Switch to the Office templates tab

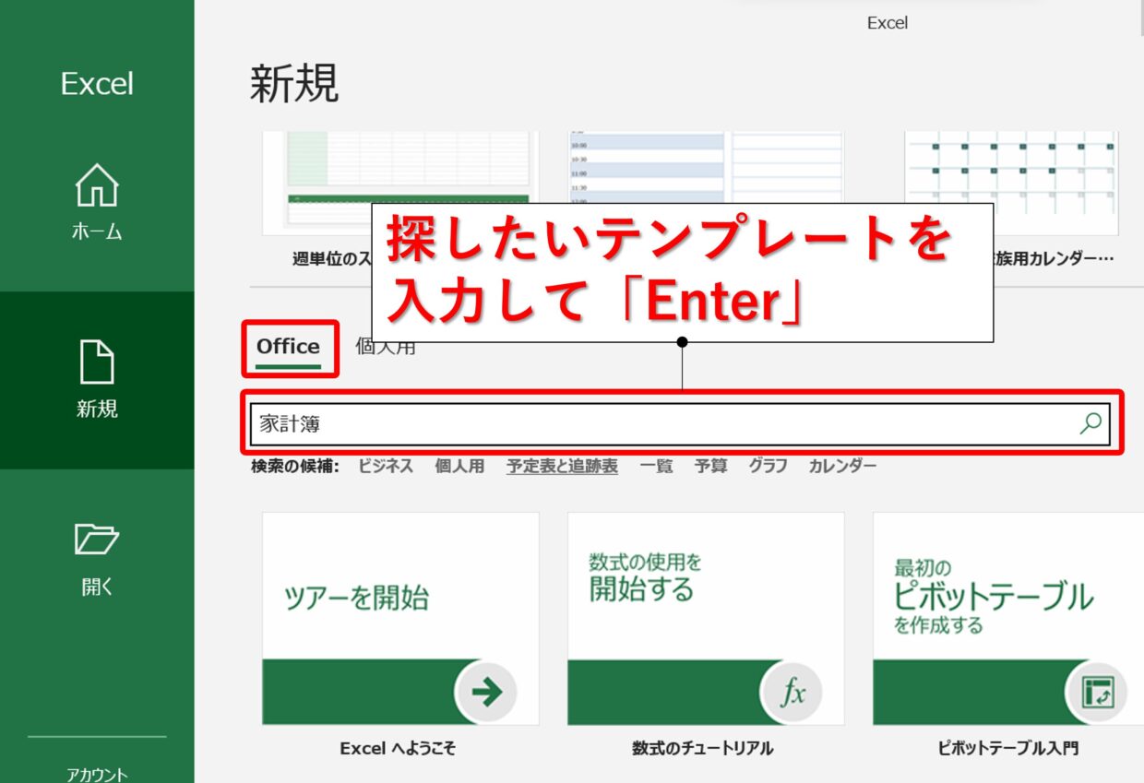pos(289,347)
